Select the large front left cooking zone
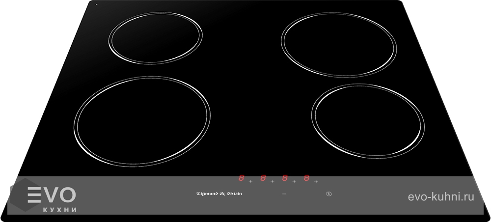This screenshot has width=491, height=222. click(x=142, y=121)
